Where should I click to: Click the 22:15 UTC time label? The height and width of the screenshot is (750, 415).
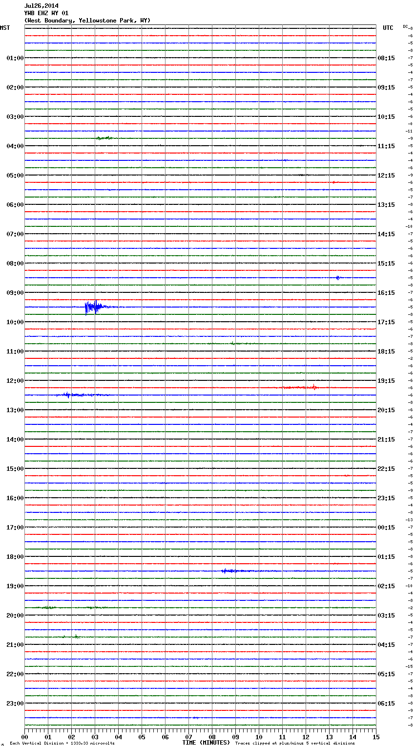[x=386, y=469]
